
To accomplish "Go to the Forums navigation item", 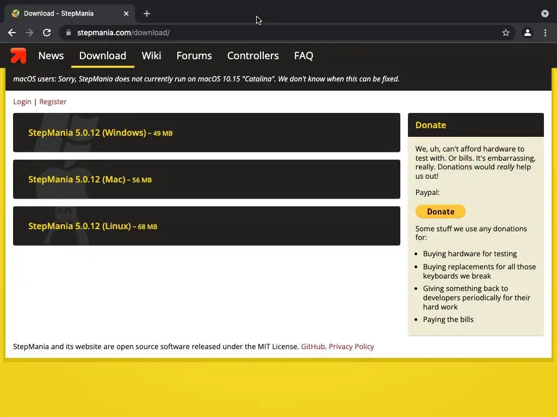I will pos(194,56).
